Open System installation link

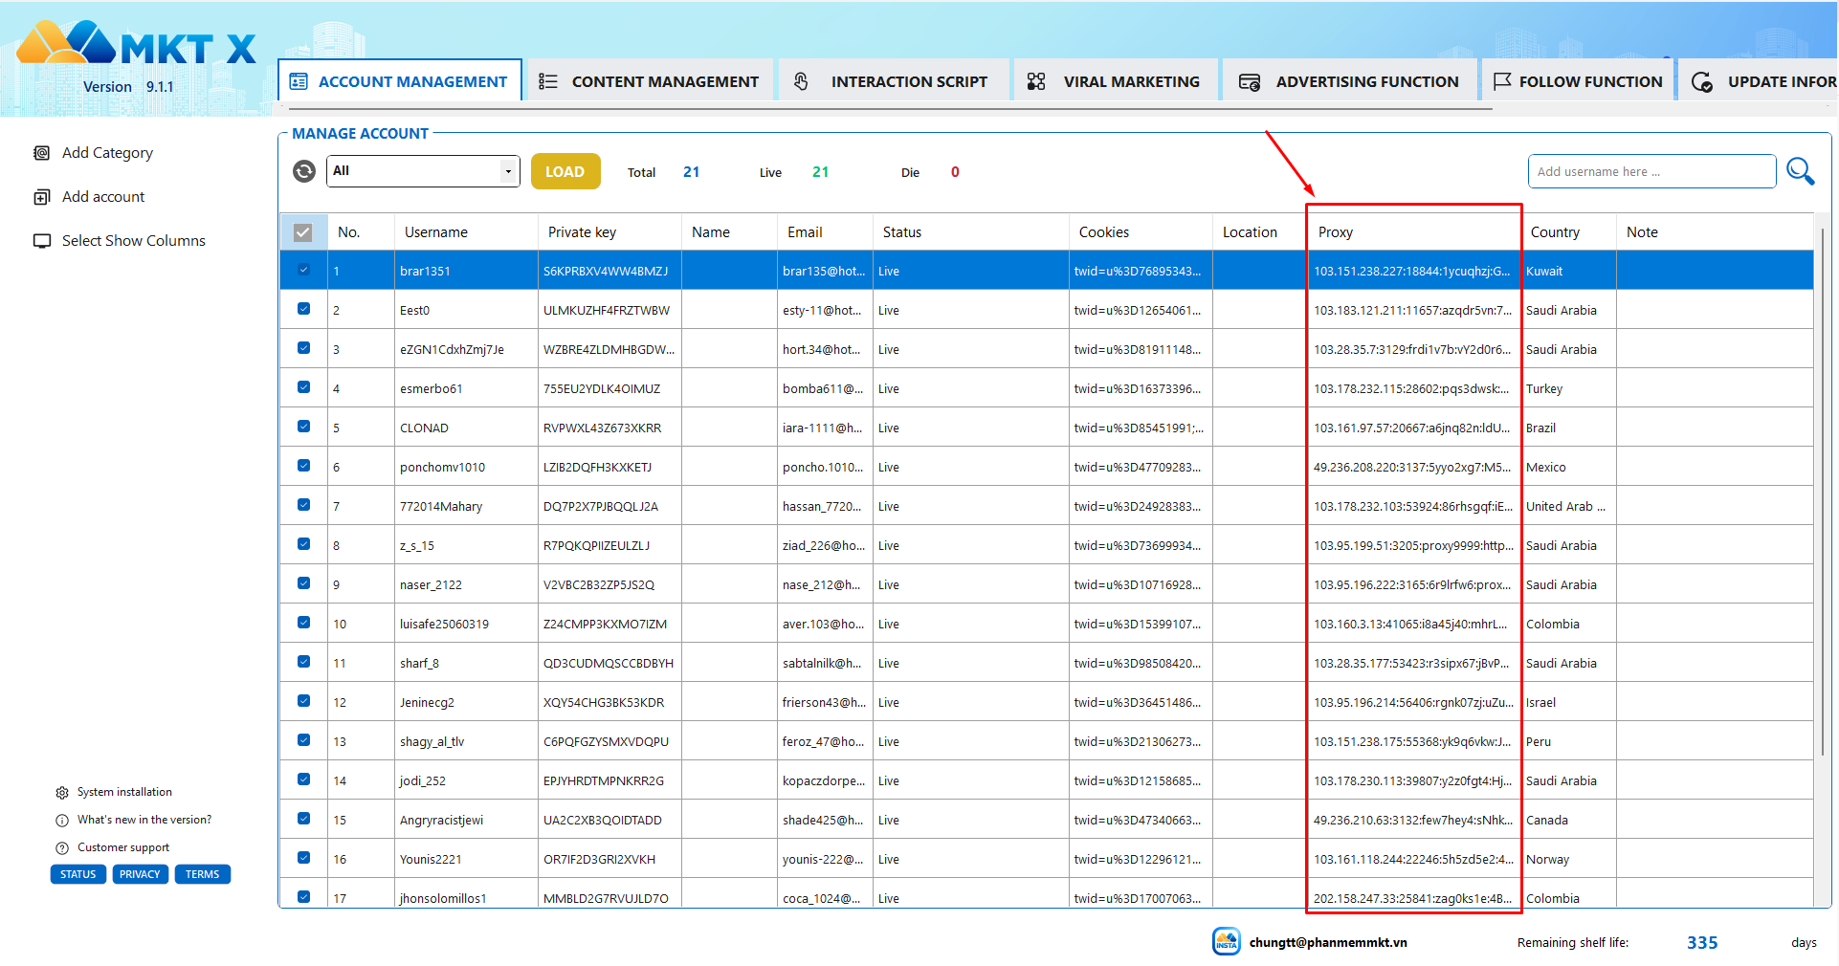(x=124, y=793)
